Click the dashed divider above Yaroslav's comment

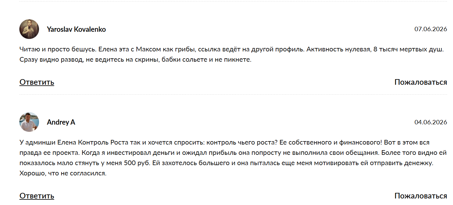[233, 2]
